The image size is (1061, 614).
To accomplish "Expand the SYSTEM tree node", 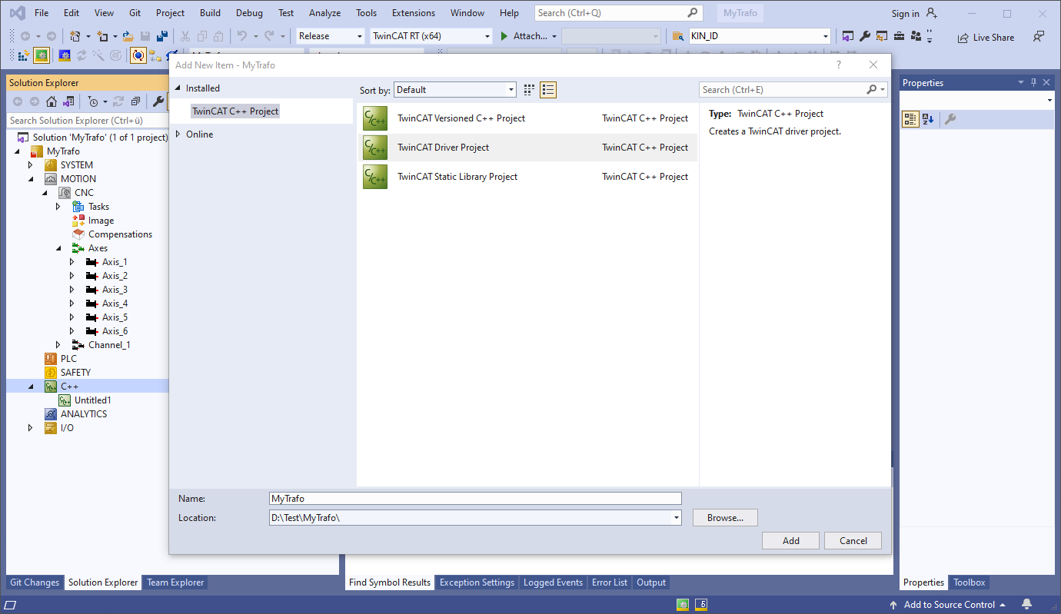I will click(31, 165).
